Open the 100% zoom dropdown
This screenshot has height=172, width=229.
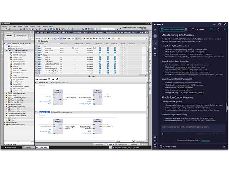point(133,141)
